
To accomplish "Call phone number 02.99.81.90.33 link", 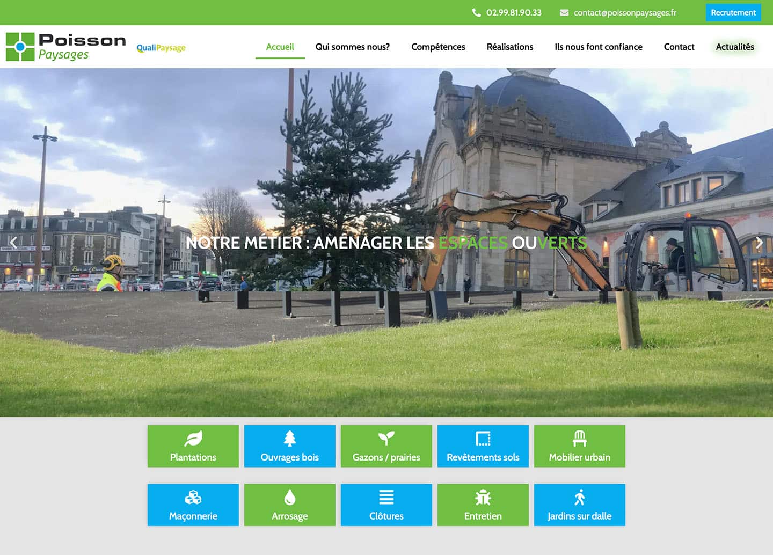I will [514, 12].
